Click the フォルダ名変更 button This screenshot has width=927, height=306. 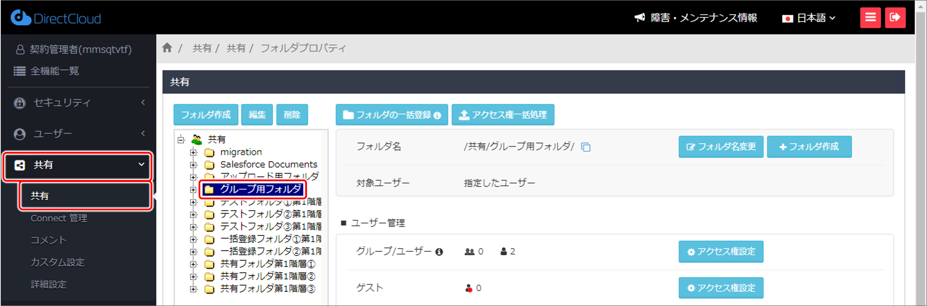[721, 147]
